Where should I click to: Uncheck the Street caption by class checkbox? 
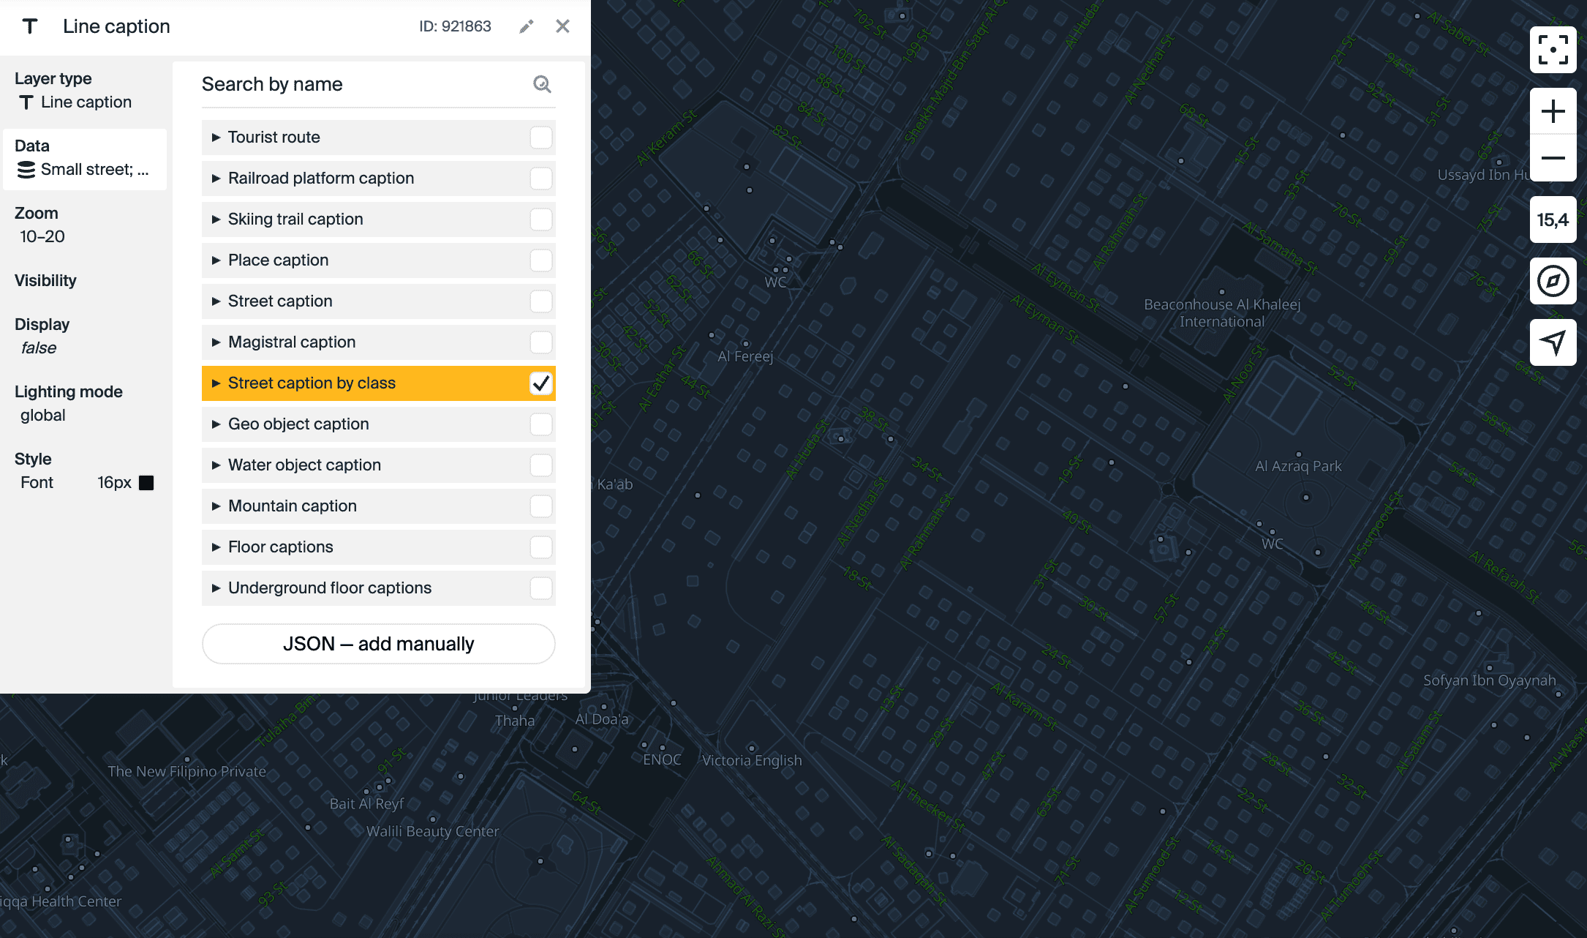coord(540,383)
